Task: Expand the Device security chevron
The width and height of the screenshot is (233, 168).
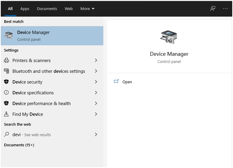Action: click(x=96, y=82)
